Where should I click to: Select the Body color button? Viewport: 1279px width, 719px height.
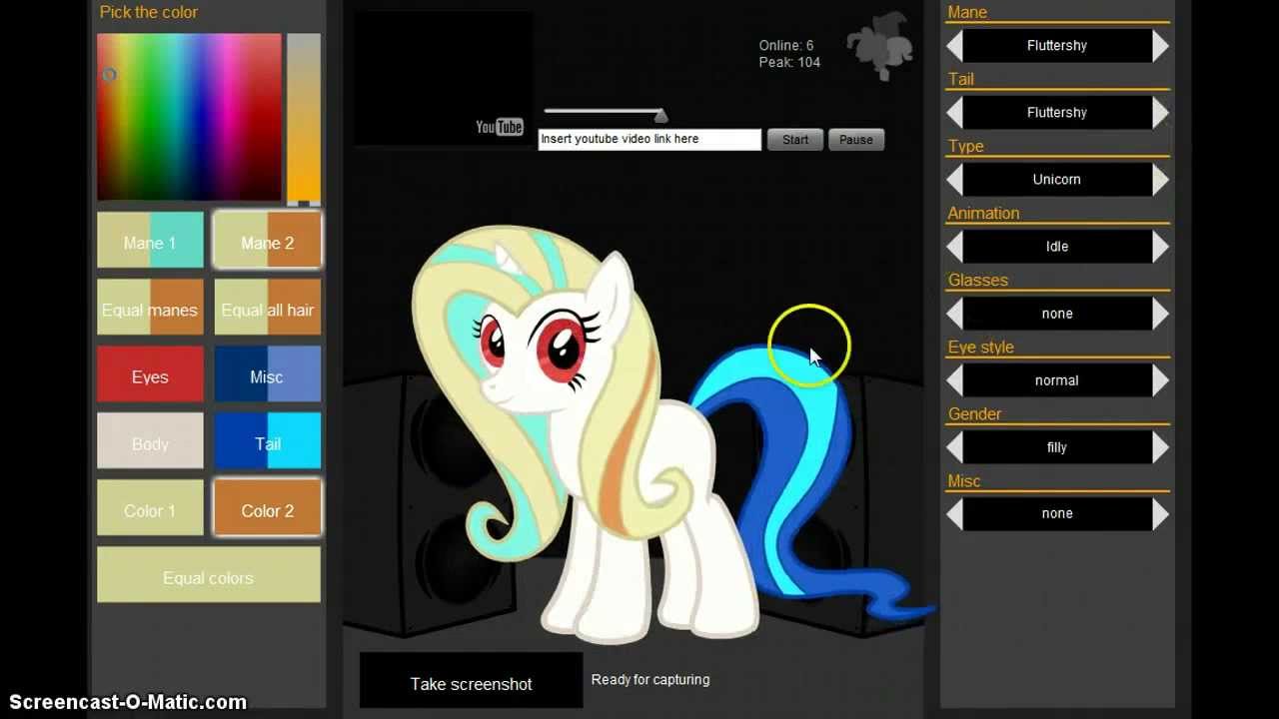150,441
